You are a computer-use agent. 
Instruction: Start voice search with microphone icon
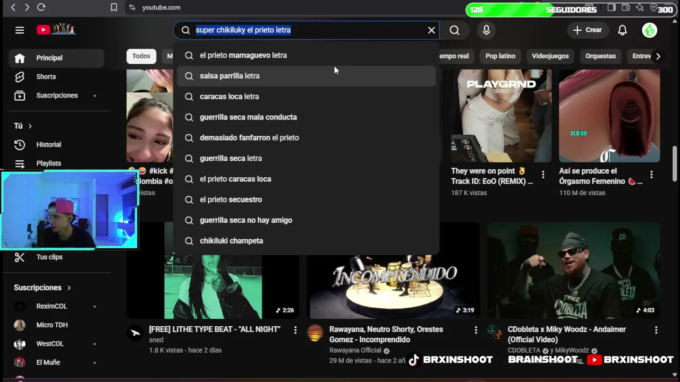pos(486,30)
